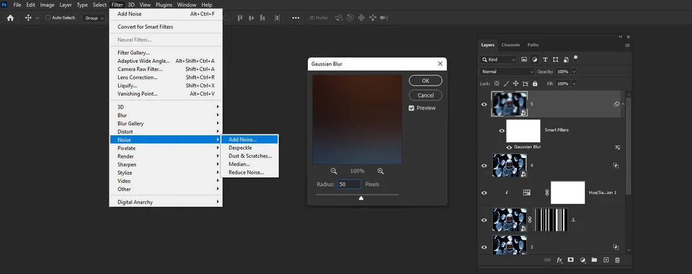
Task: Click Cancel in Gaussian Blur dialog
Action: click(x=426, y=95)
